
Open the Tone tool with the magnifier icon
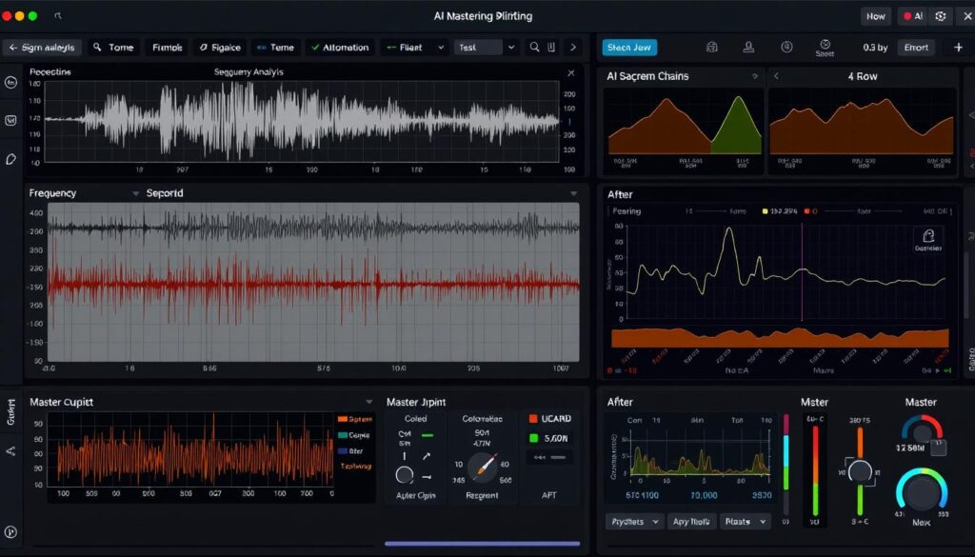point(112,47)
